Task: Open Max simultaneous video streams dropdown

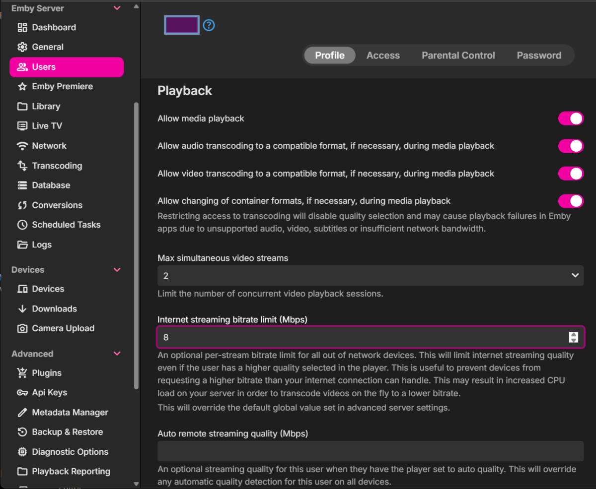Action: pyautogui.click(x=370, y=275)
